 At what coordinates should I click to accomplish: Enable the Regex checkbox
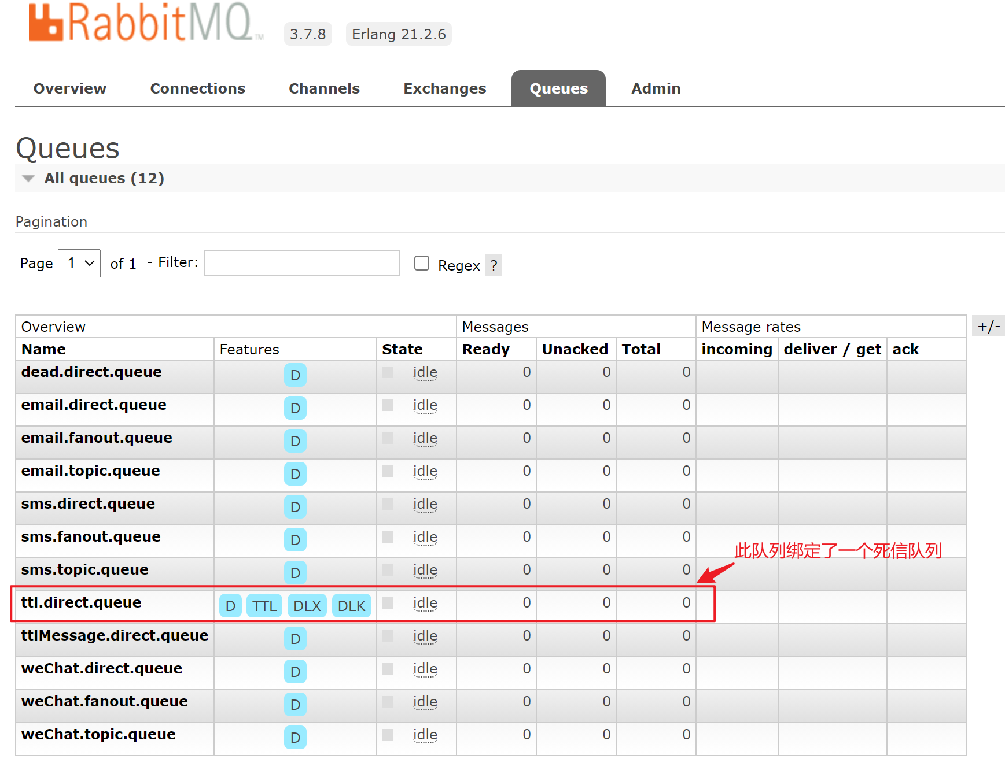click(422, 264)
